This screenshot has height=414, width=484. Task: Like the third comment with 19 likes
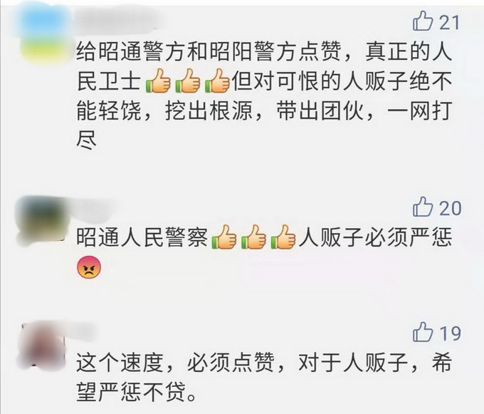tap(423, 332)
